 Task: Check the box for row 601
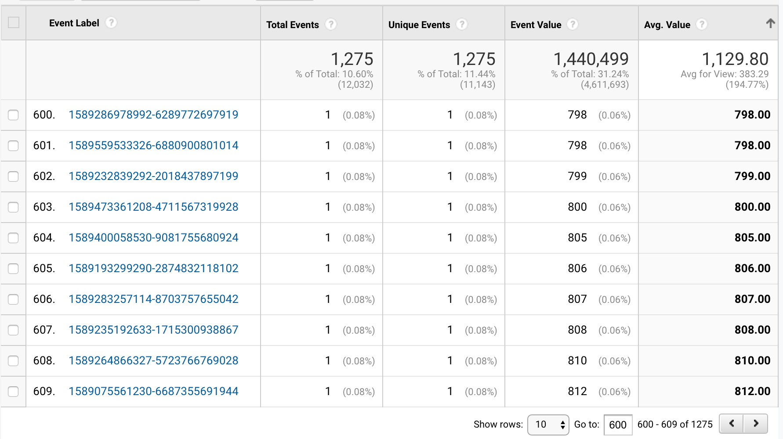click(13, 146)
